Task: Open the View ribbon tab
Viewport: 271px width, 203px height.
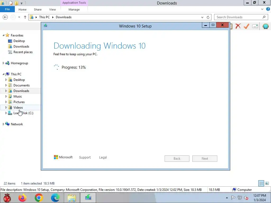Action: 52,10
